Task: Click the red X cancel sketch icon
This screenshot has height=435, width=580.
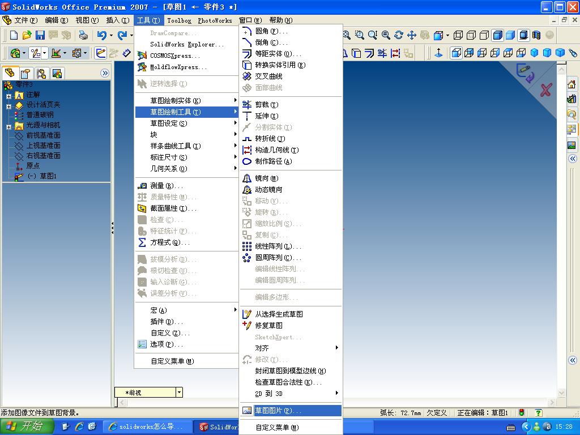Action: [x=545, y=90]
